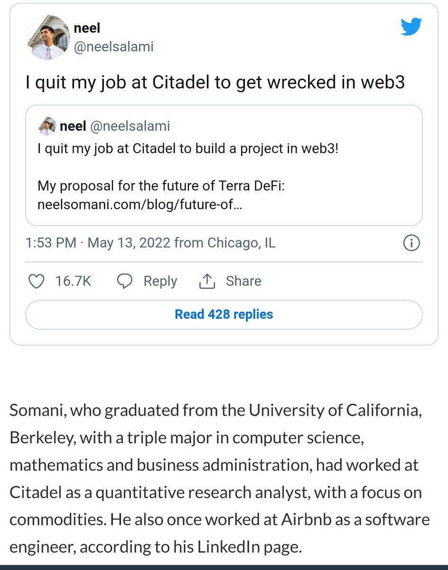The height and width of the screenshot is (570, 448).
Task: Open the tweet info circle icon
Action: point(411,244)
